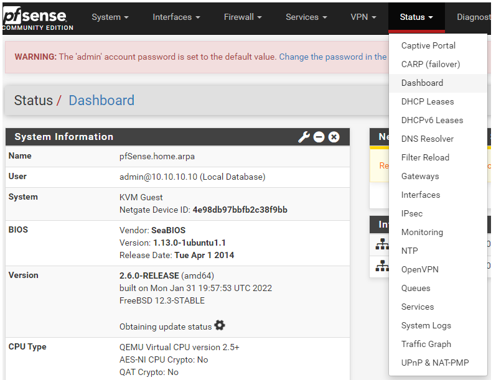
Task: Click the System Information panel title
Action: 64,137
